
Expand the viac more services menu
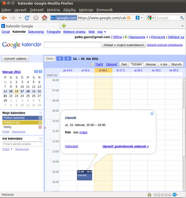[101, 32]
